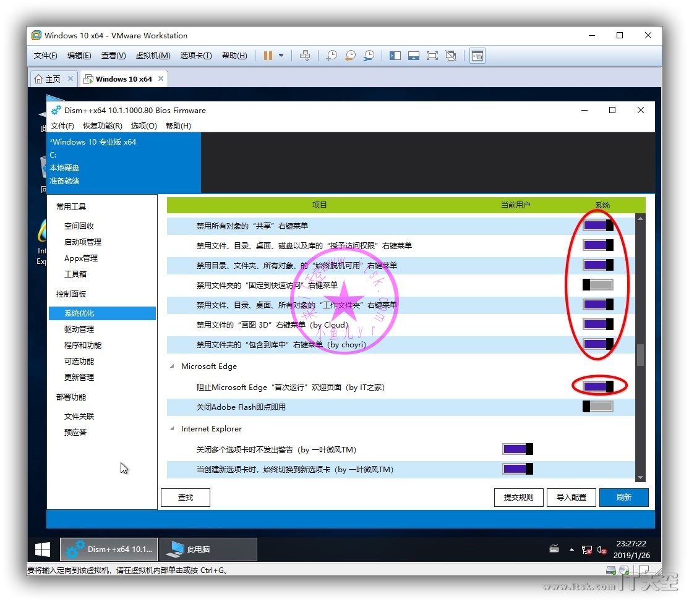Viewport: 689px width, 602px height.
Task: Open VMware 编辑(E) menu
Action: pos(79,56)
